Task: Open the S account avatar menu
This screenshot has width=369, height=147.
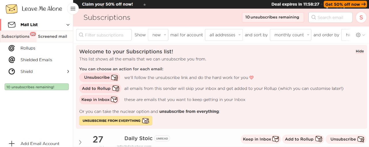Action: pyautogui.click(x=361, y=17)
